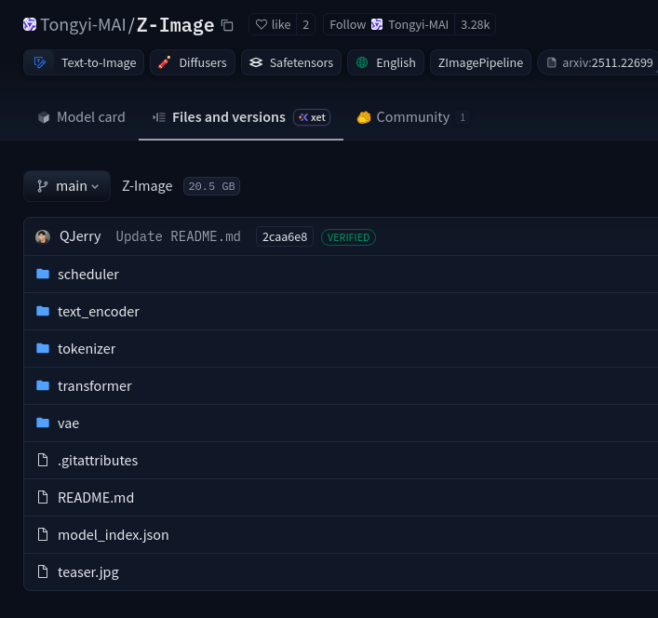Image resolution: width=658 pixels, height=618 pixels.
Task: Copy the model name using the copy icon
Action: [227, 25]
